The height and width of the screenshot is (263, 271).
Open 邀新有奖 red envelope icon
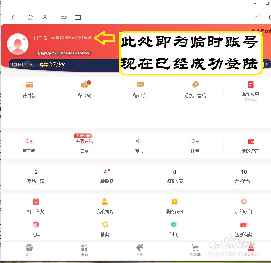[244, 225]
